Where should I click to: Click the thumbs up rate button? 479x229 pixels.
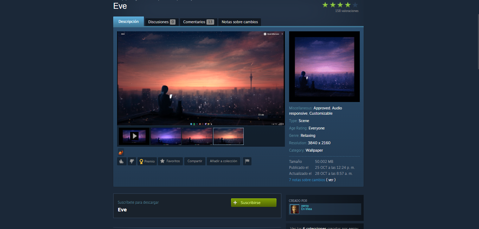point(122,161)
